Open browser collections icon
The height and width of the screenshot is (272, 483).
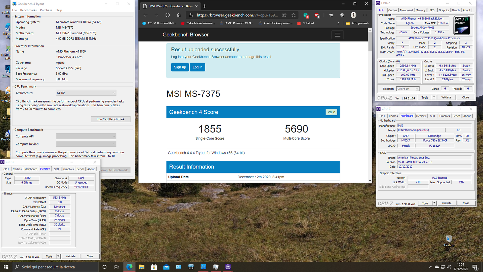[x=342, y=15]
